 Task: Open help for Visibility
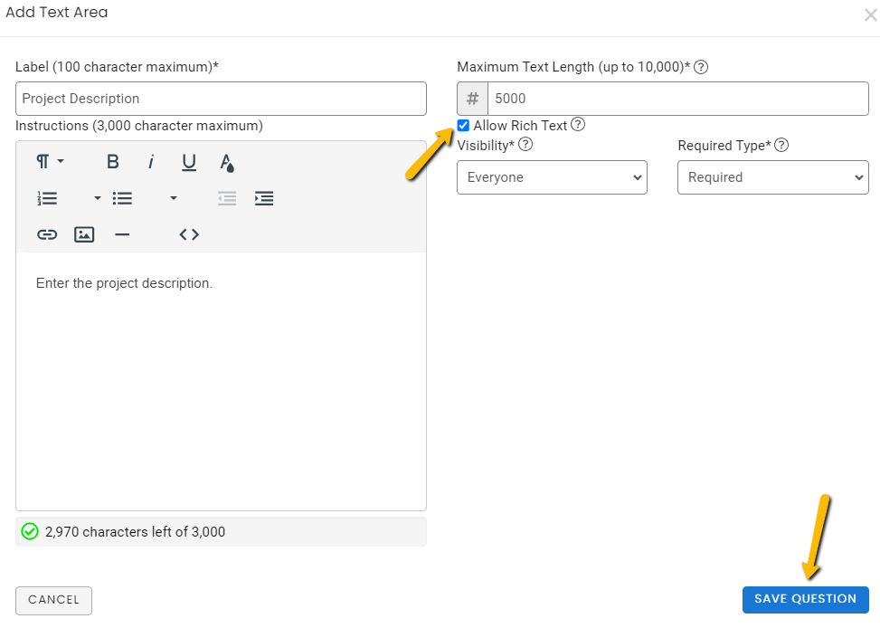(x=525, y=145)
